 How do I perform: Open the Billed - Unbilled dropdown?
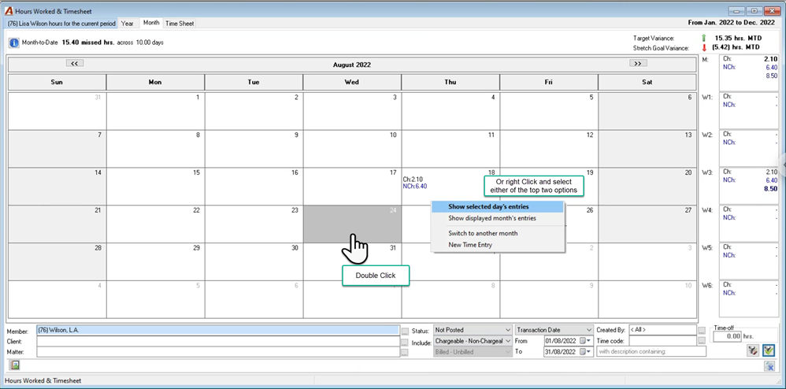coord(473,352)
